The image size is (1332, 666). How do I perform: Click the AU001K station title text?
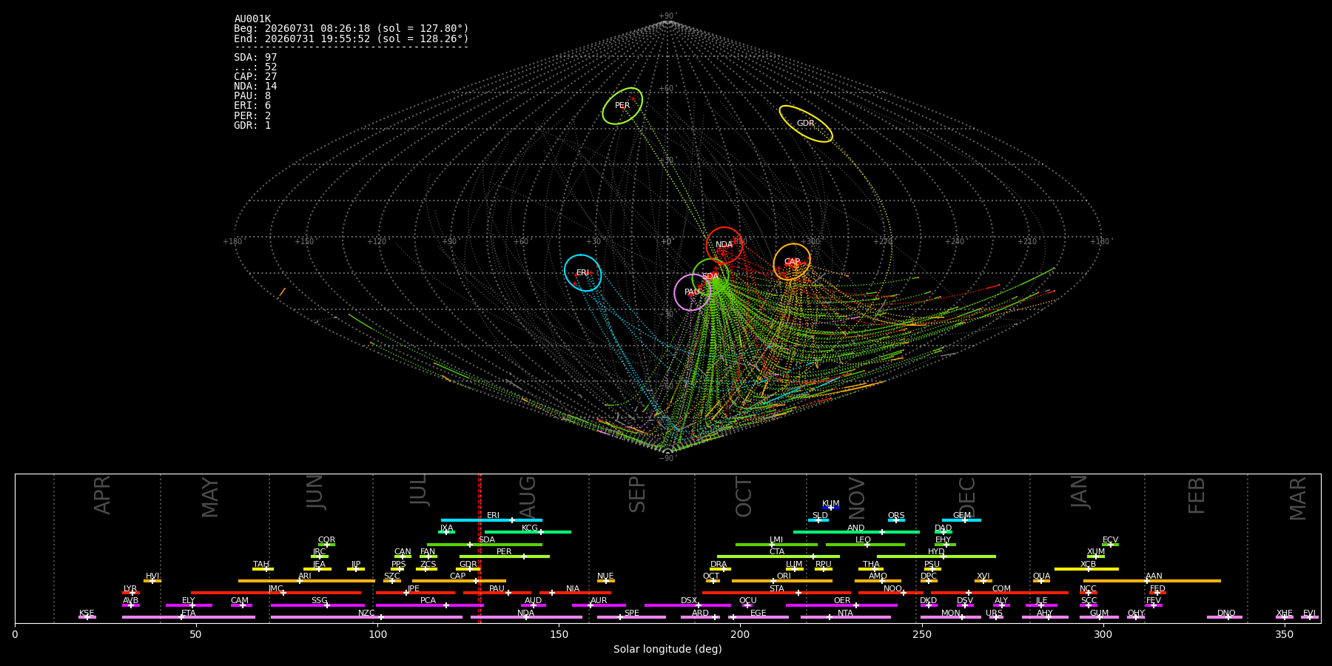[x=252, y=19]
